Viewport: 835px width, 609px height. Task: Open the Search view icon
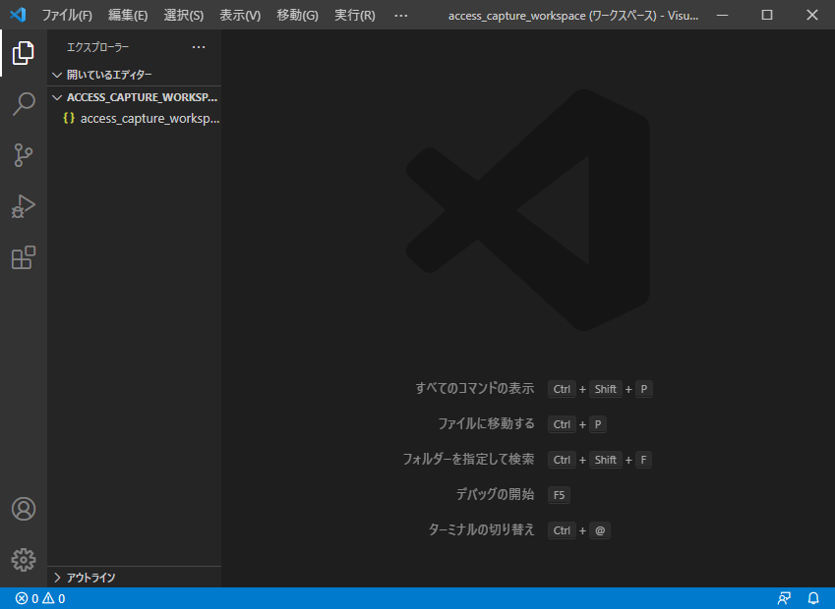click(24, 104)
